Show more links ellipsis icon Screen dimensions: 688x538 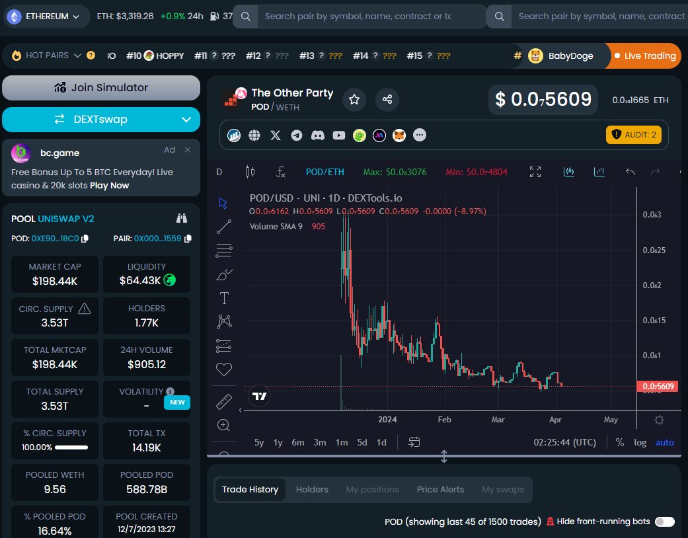pyautogui.click(x=420, y=135)
